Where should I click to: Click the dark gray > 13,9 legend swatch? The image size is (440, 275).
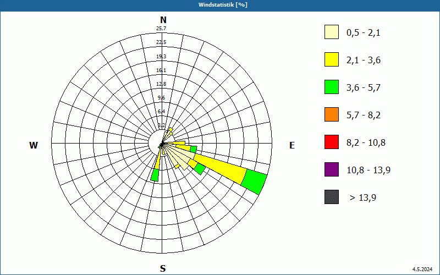332,197
